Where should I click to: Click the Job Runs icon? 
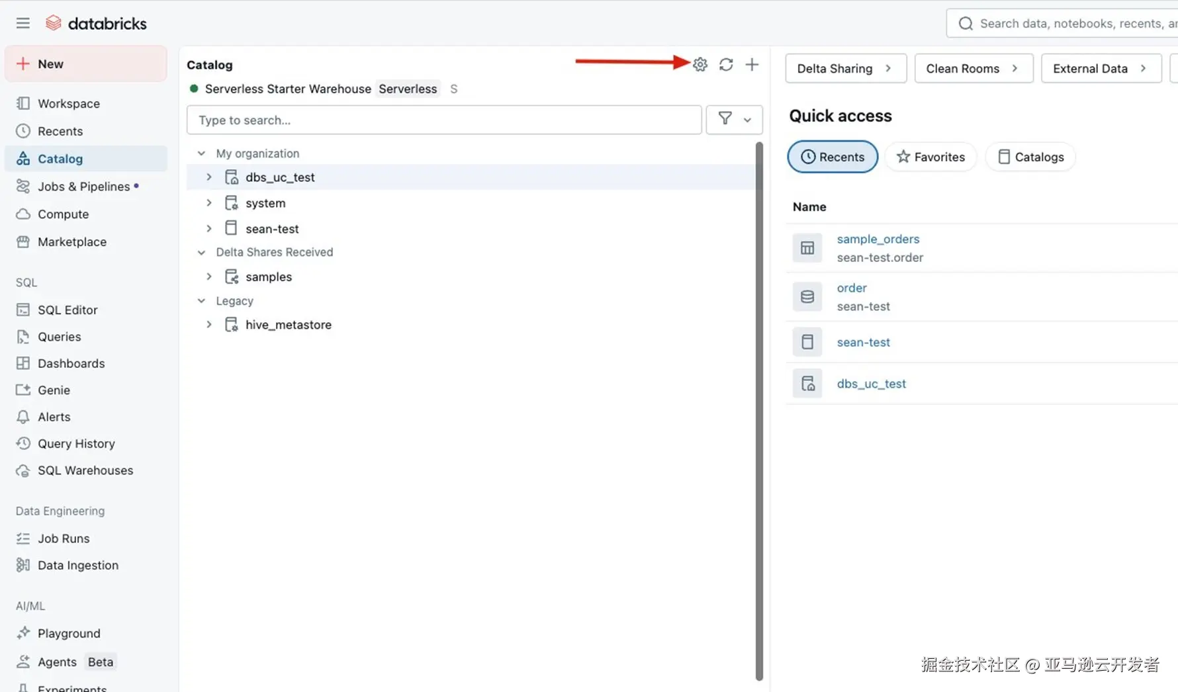click(x=23, y=539)
